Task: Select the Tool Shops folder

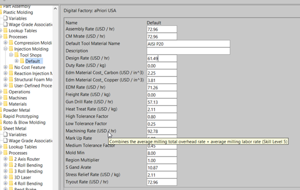Action: tap(28, 55)
